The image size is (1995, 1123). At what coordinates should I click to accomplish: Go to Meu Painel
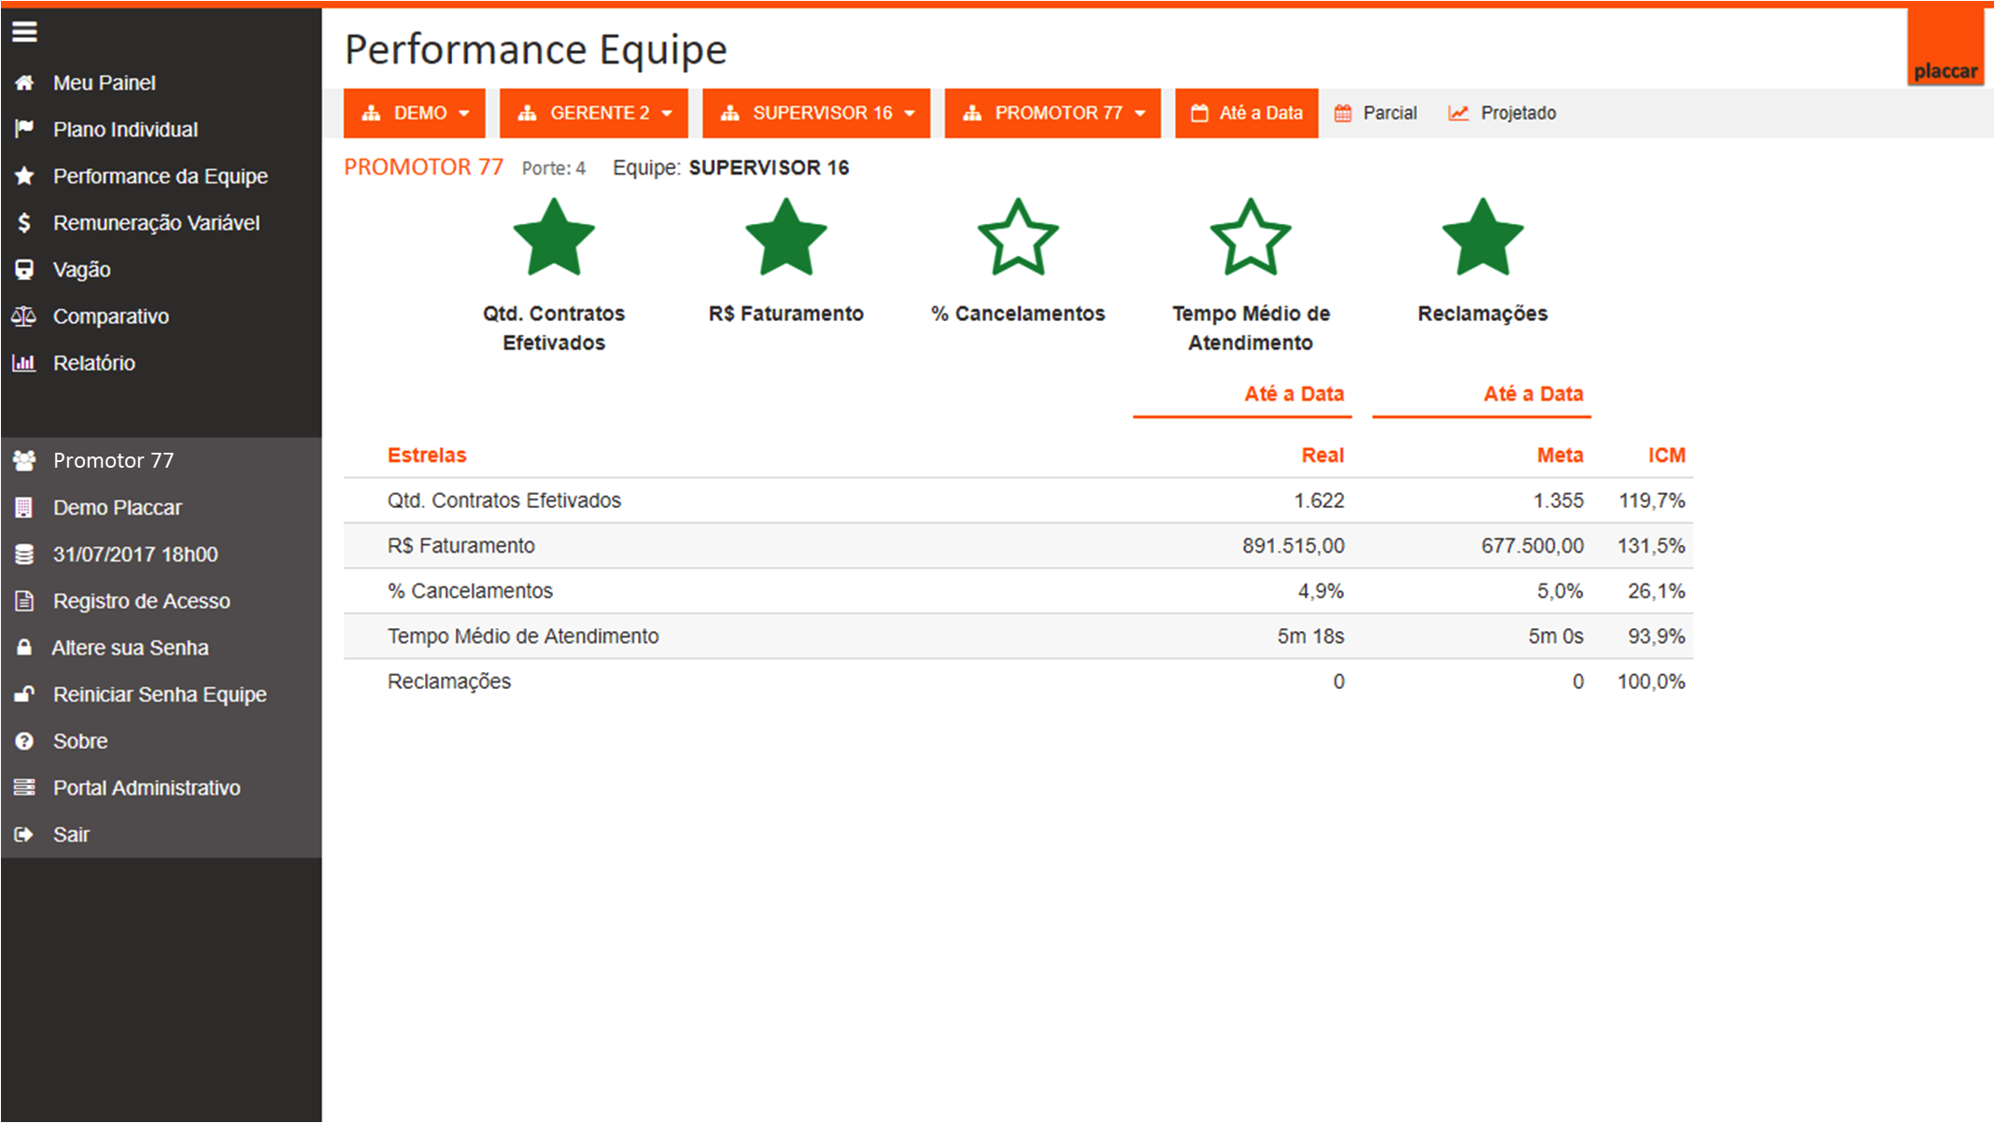(x=105, y=83)
